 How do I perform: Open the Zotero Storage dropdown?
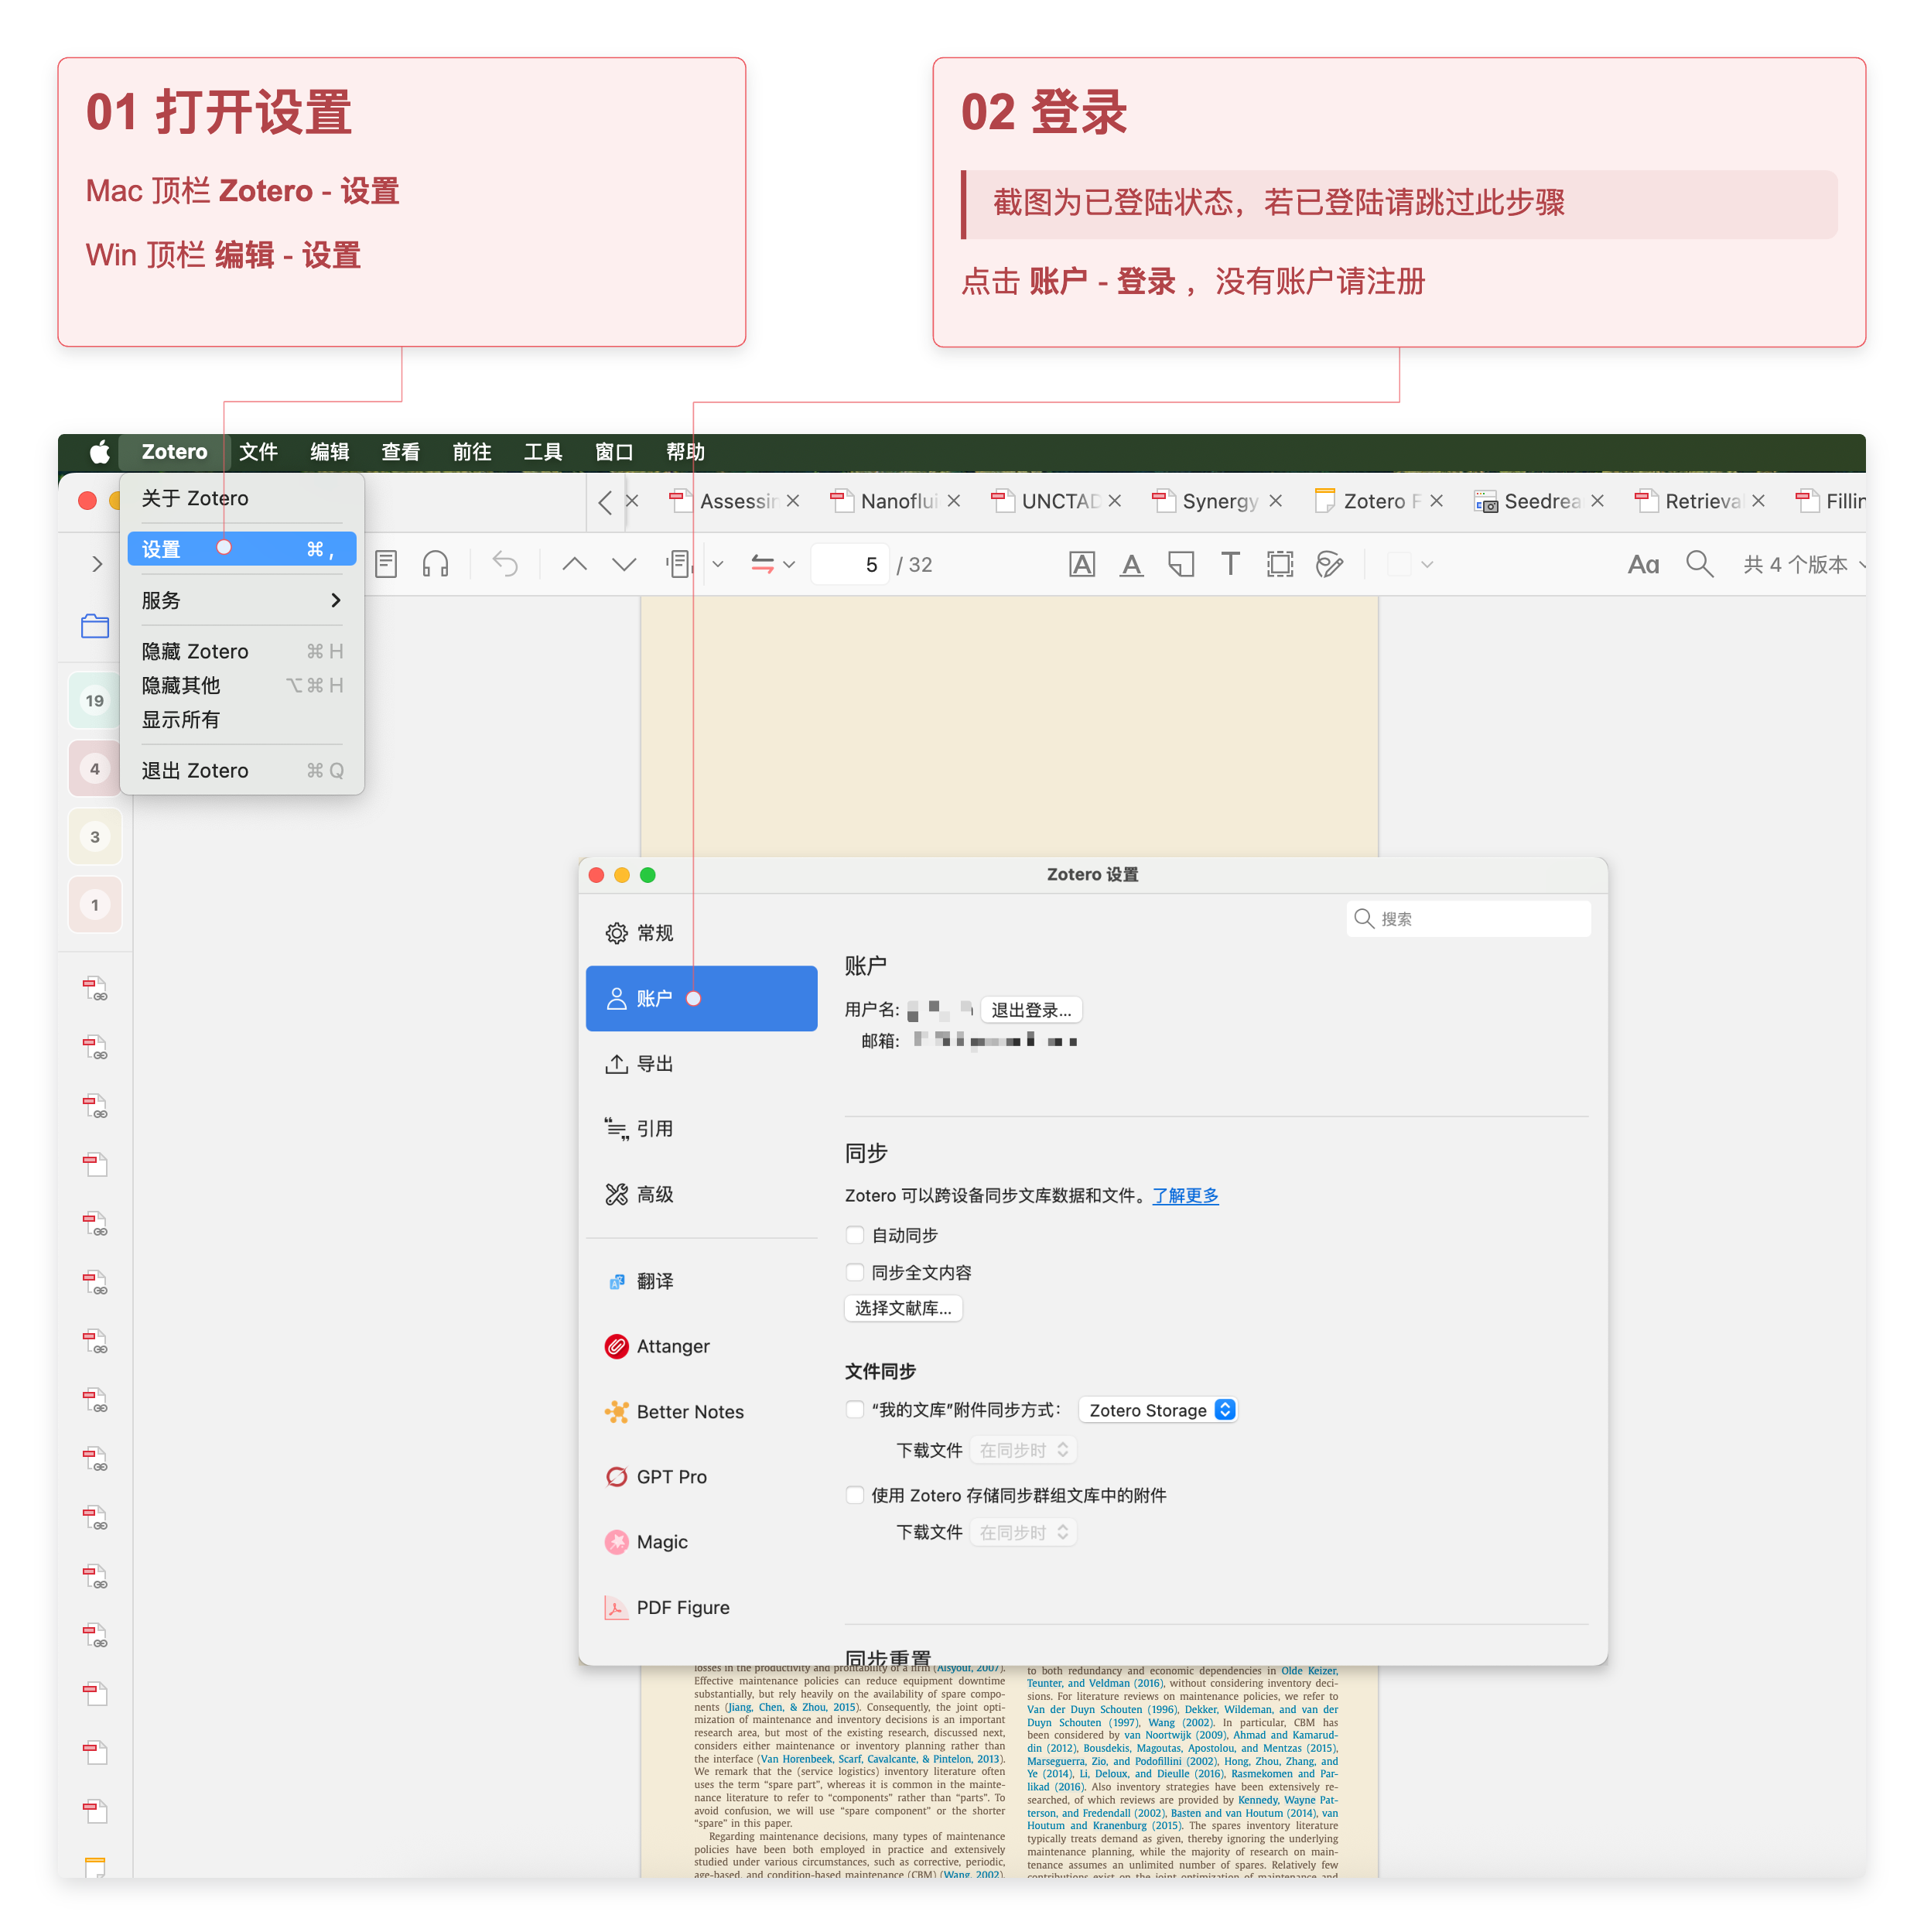(x=1159, y=1410)
